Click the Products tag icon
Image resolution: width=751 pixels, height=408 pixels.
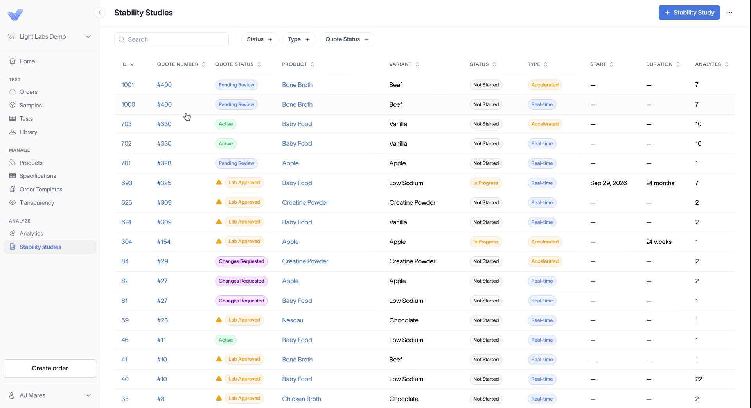point(13,163)
